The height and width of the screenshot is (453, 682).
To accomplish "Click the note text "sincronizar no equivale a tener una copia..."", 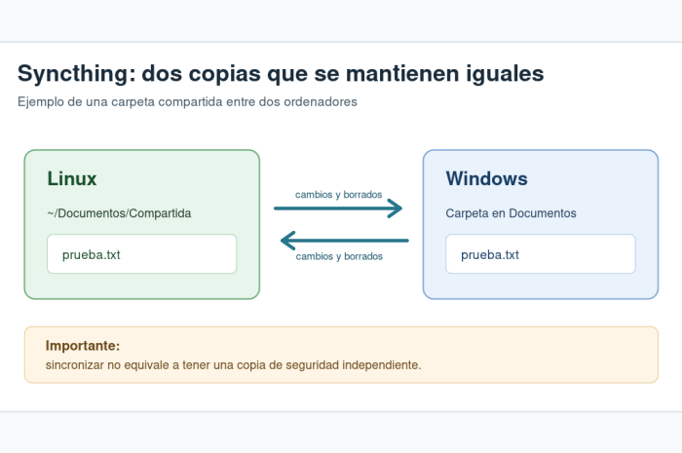I will click(233, 364).
